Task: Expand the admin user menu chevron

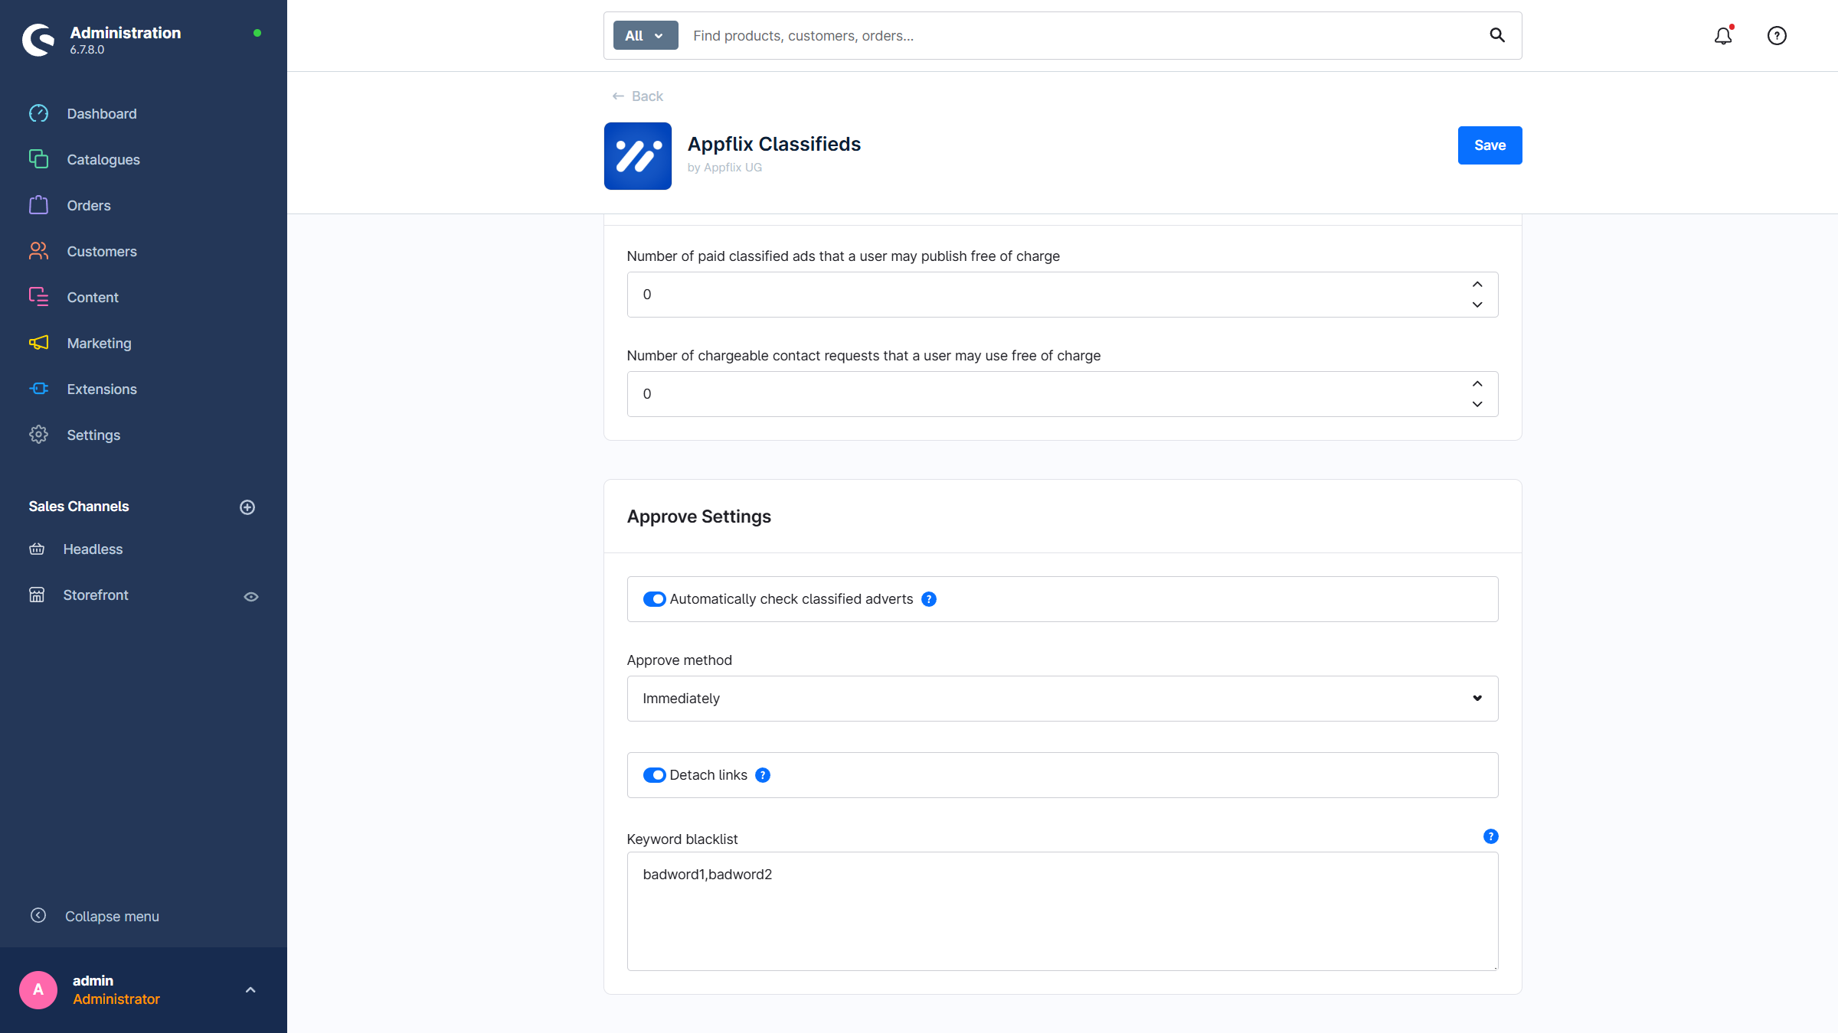Action: pyautogui.click(x=250, y=990)
